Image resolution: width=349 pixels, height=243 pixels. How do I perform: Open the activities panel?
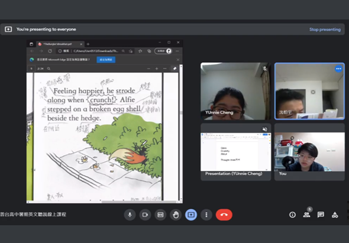[x=335, y=215]
